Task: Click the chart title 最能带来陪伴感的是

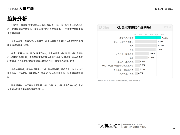Action: coord(134,27)
